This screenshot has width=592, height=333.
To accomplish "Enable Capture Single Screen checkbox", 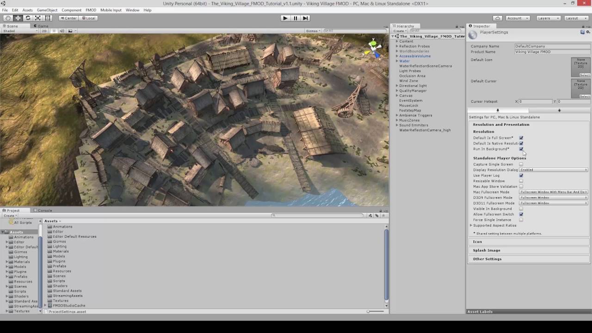I will click(x=521, y=164).
